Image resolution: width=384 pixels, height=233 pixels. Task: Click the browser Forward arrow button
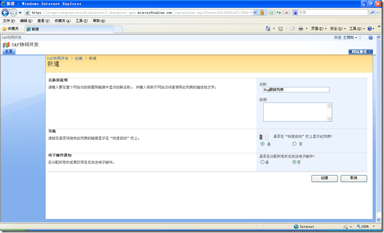pyautogui.click(x=14, y=12)
